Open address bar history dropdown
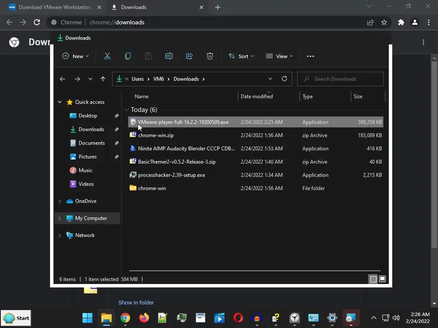Image resolution: width=438 pixels, height=328 pixels. pos(270,79)
